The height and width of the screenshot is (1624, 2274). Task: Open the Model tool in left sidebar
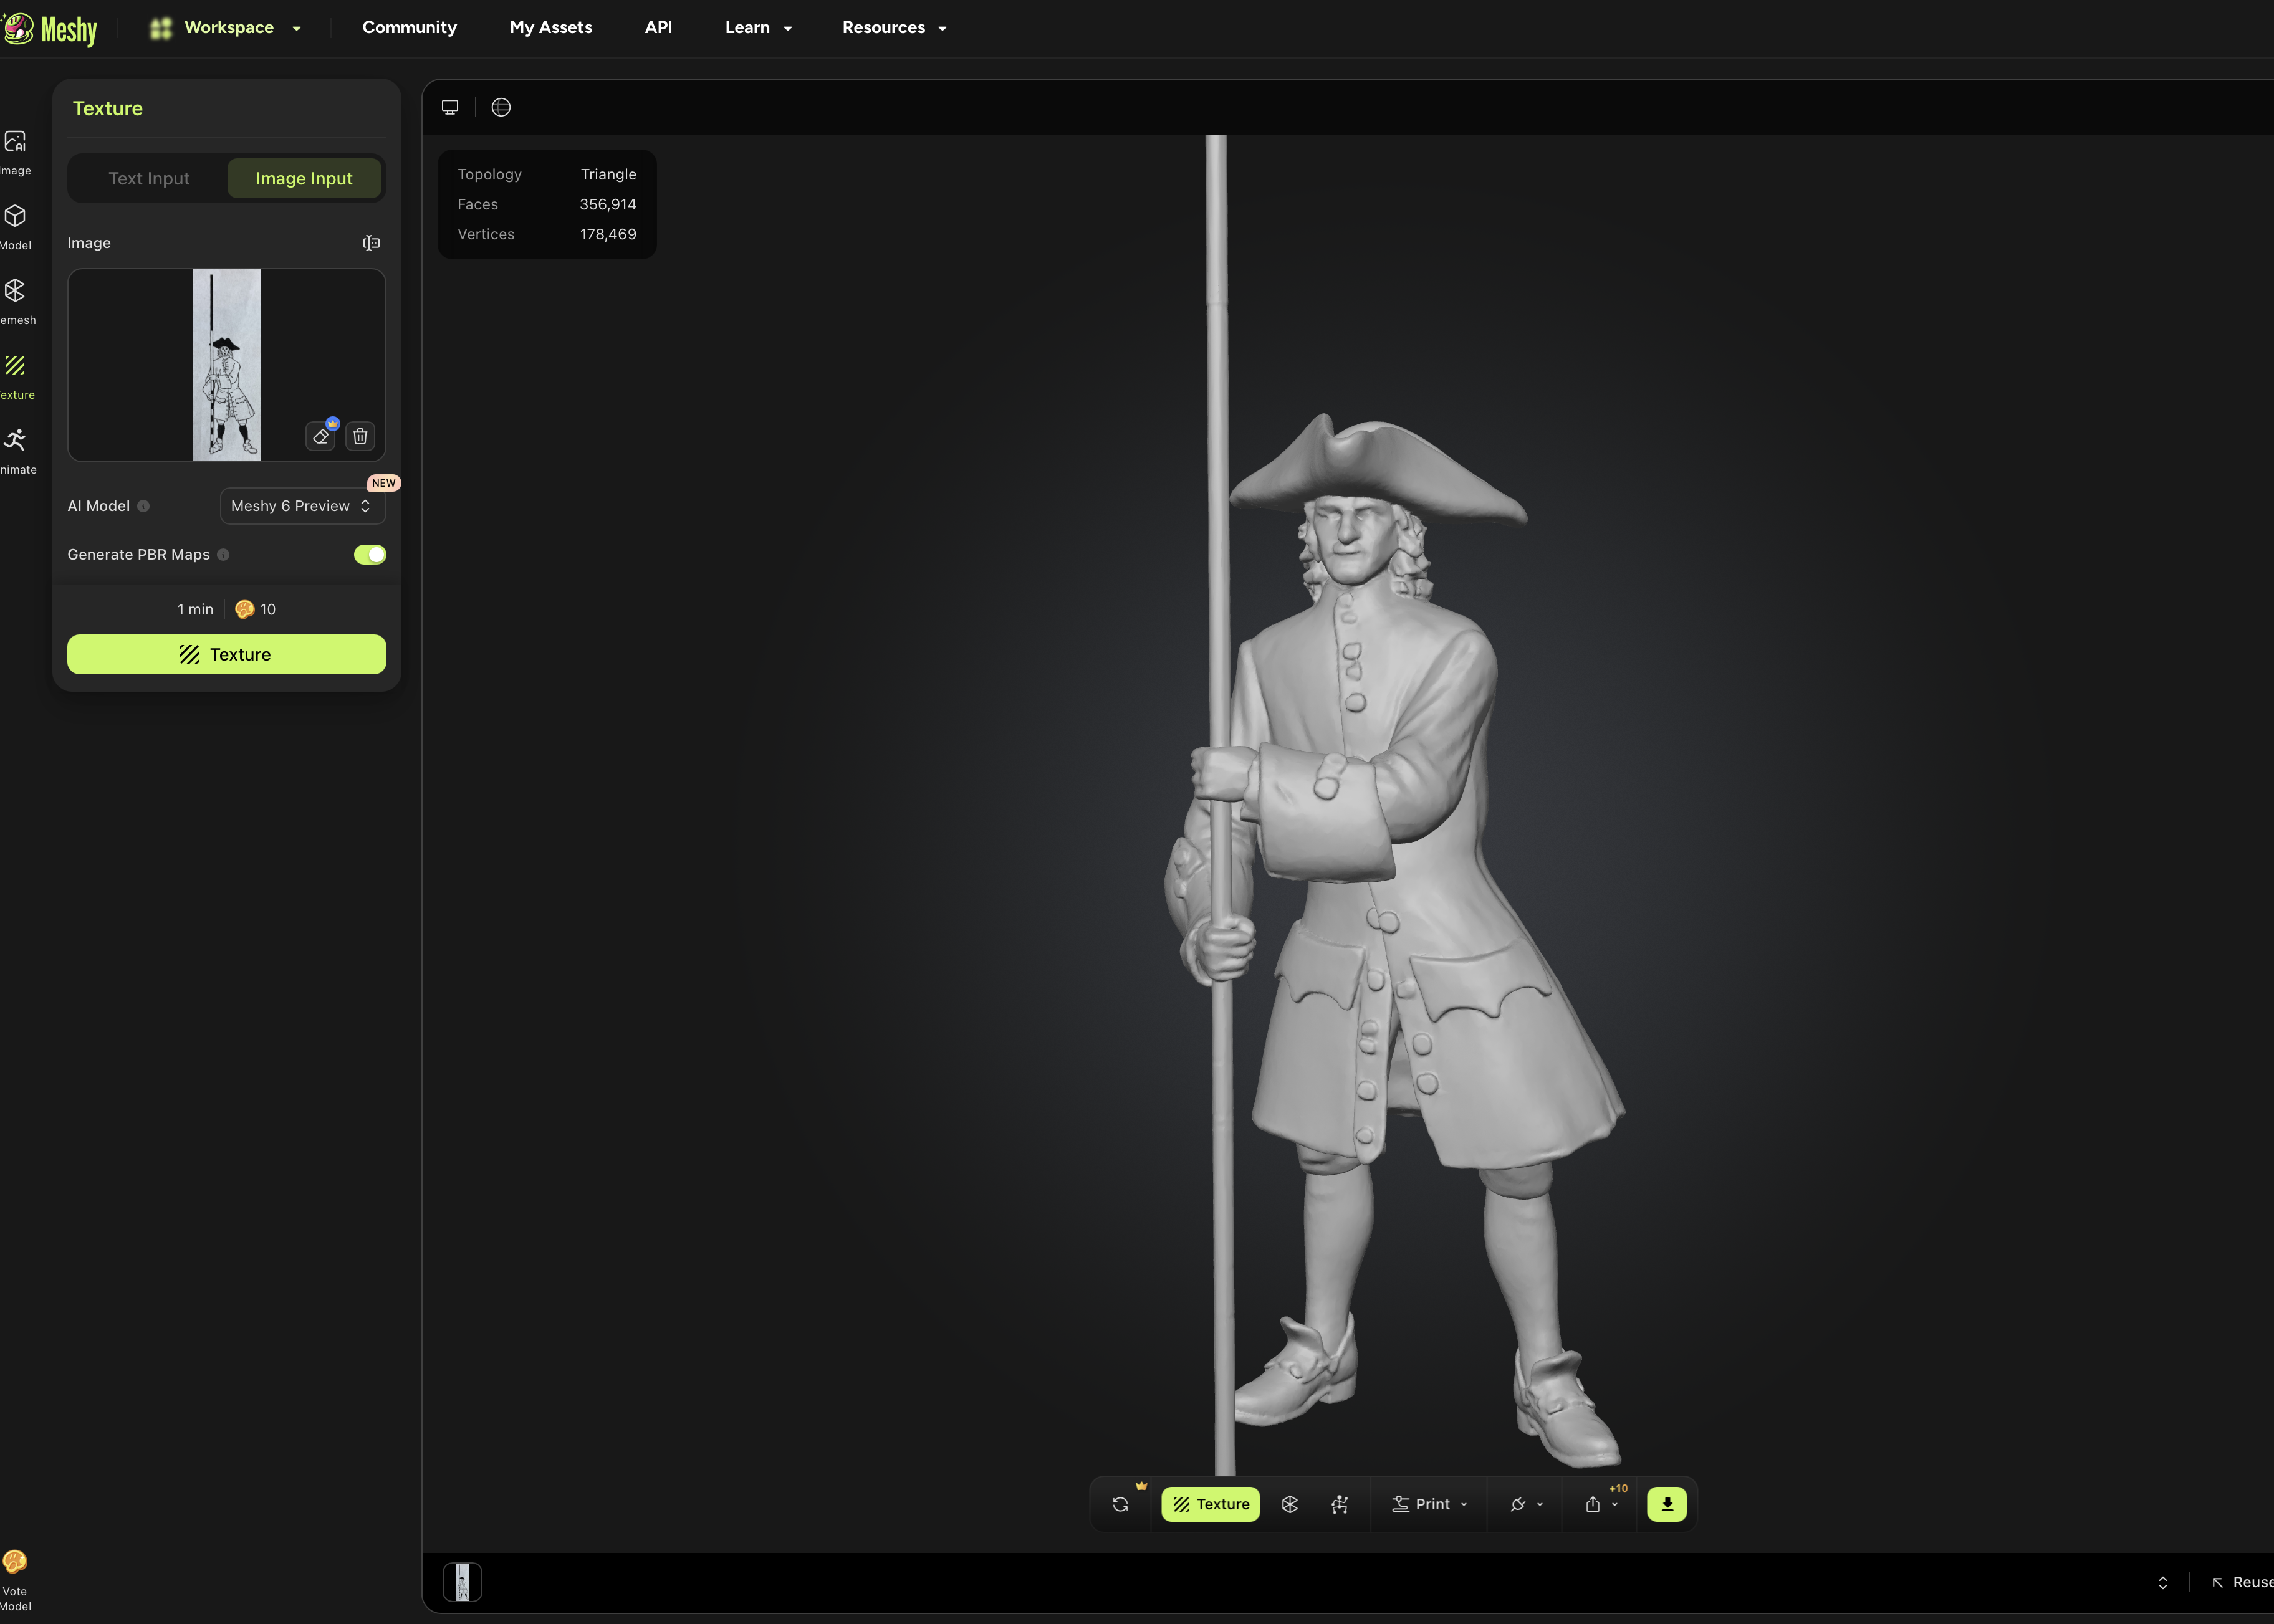[x=16, y=227]
